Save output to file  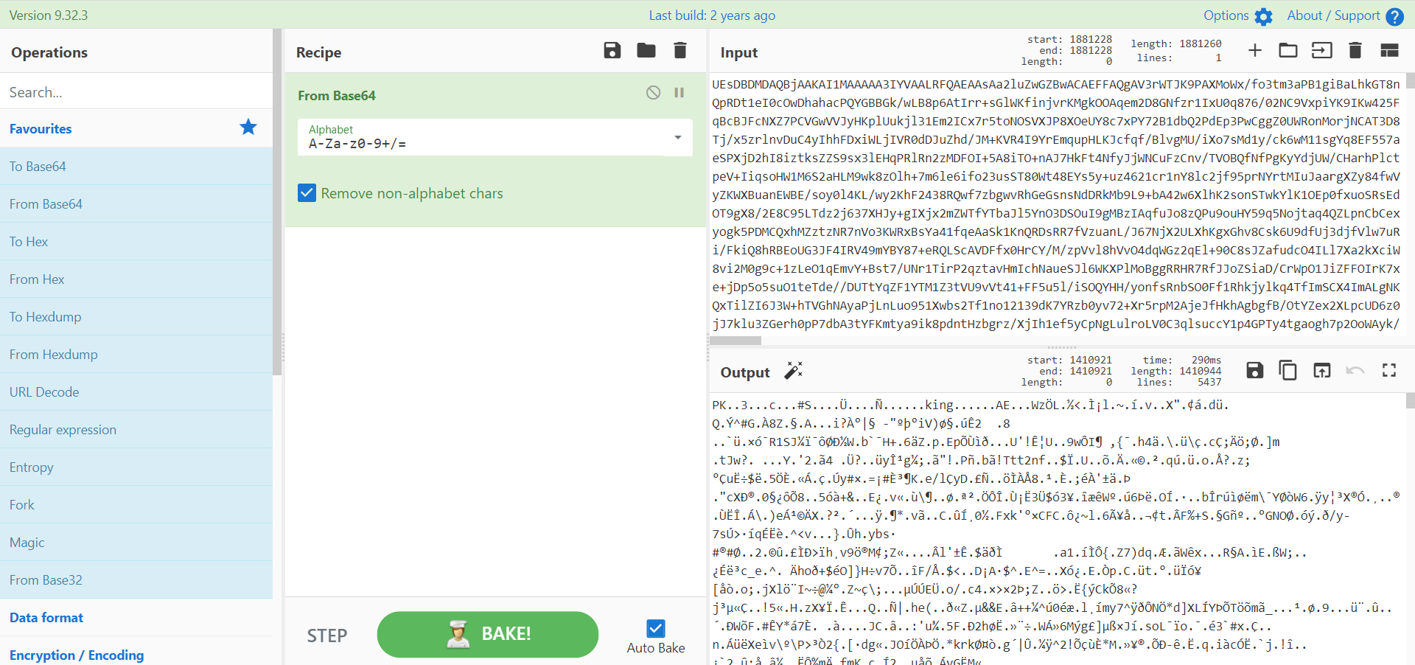[x=1254, y=370]
